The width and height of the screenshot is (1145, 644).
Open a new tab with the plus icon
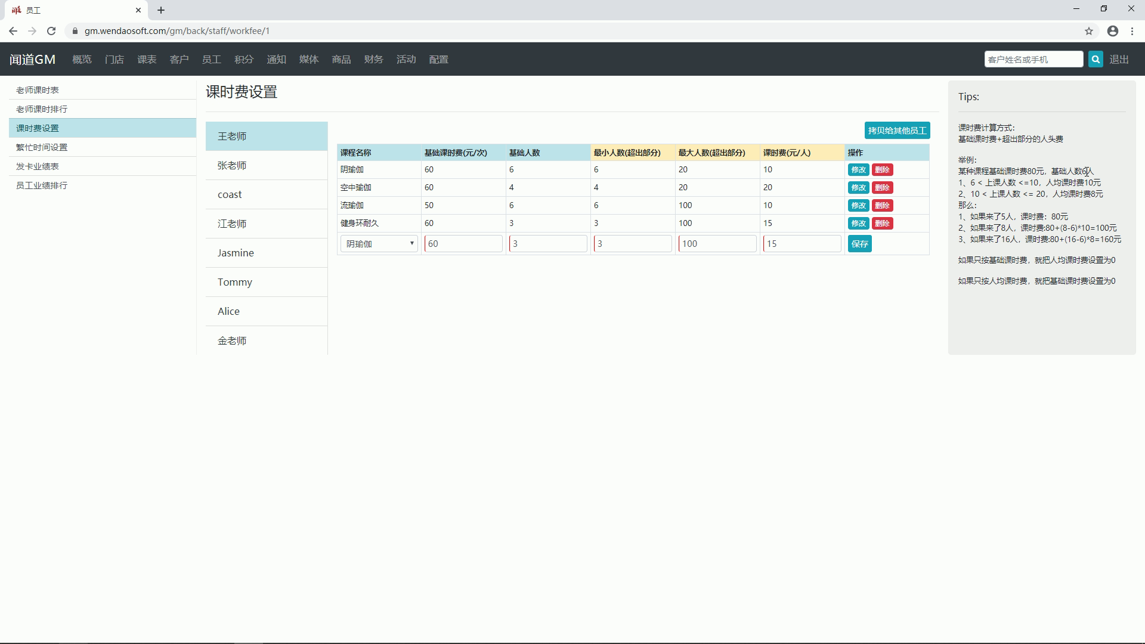161,10
